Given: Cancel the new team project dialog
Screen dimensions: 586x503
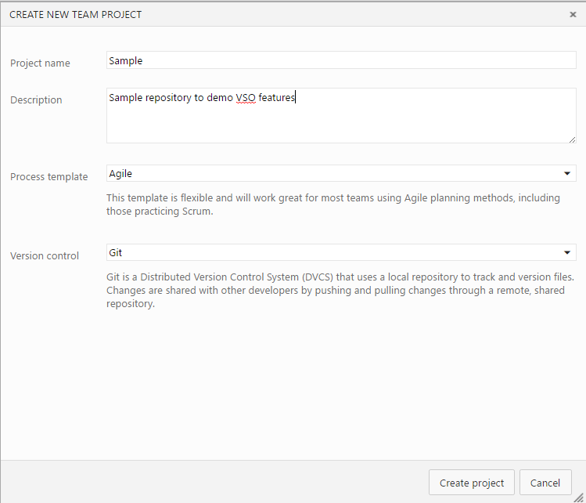Looking at the screenshot, I should click(545, 483).
